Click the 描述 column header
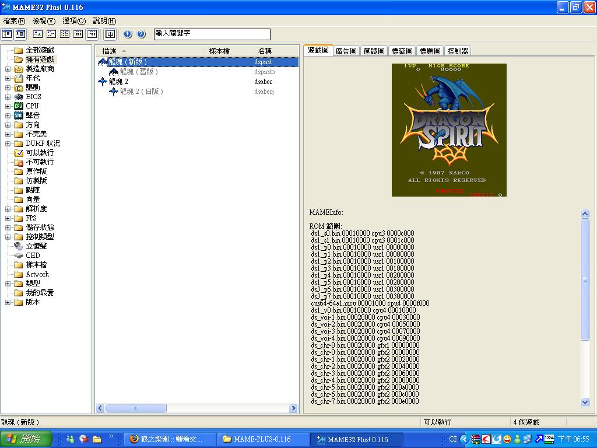Screen dimensions: 597x448 pos(109,51)
